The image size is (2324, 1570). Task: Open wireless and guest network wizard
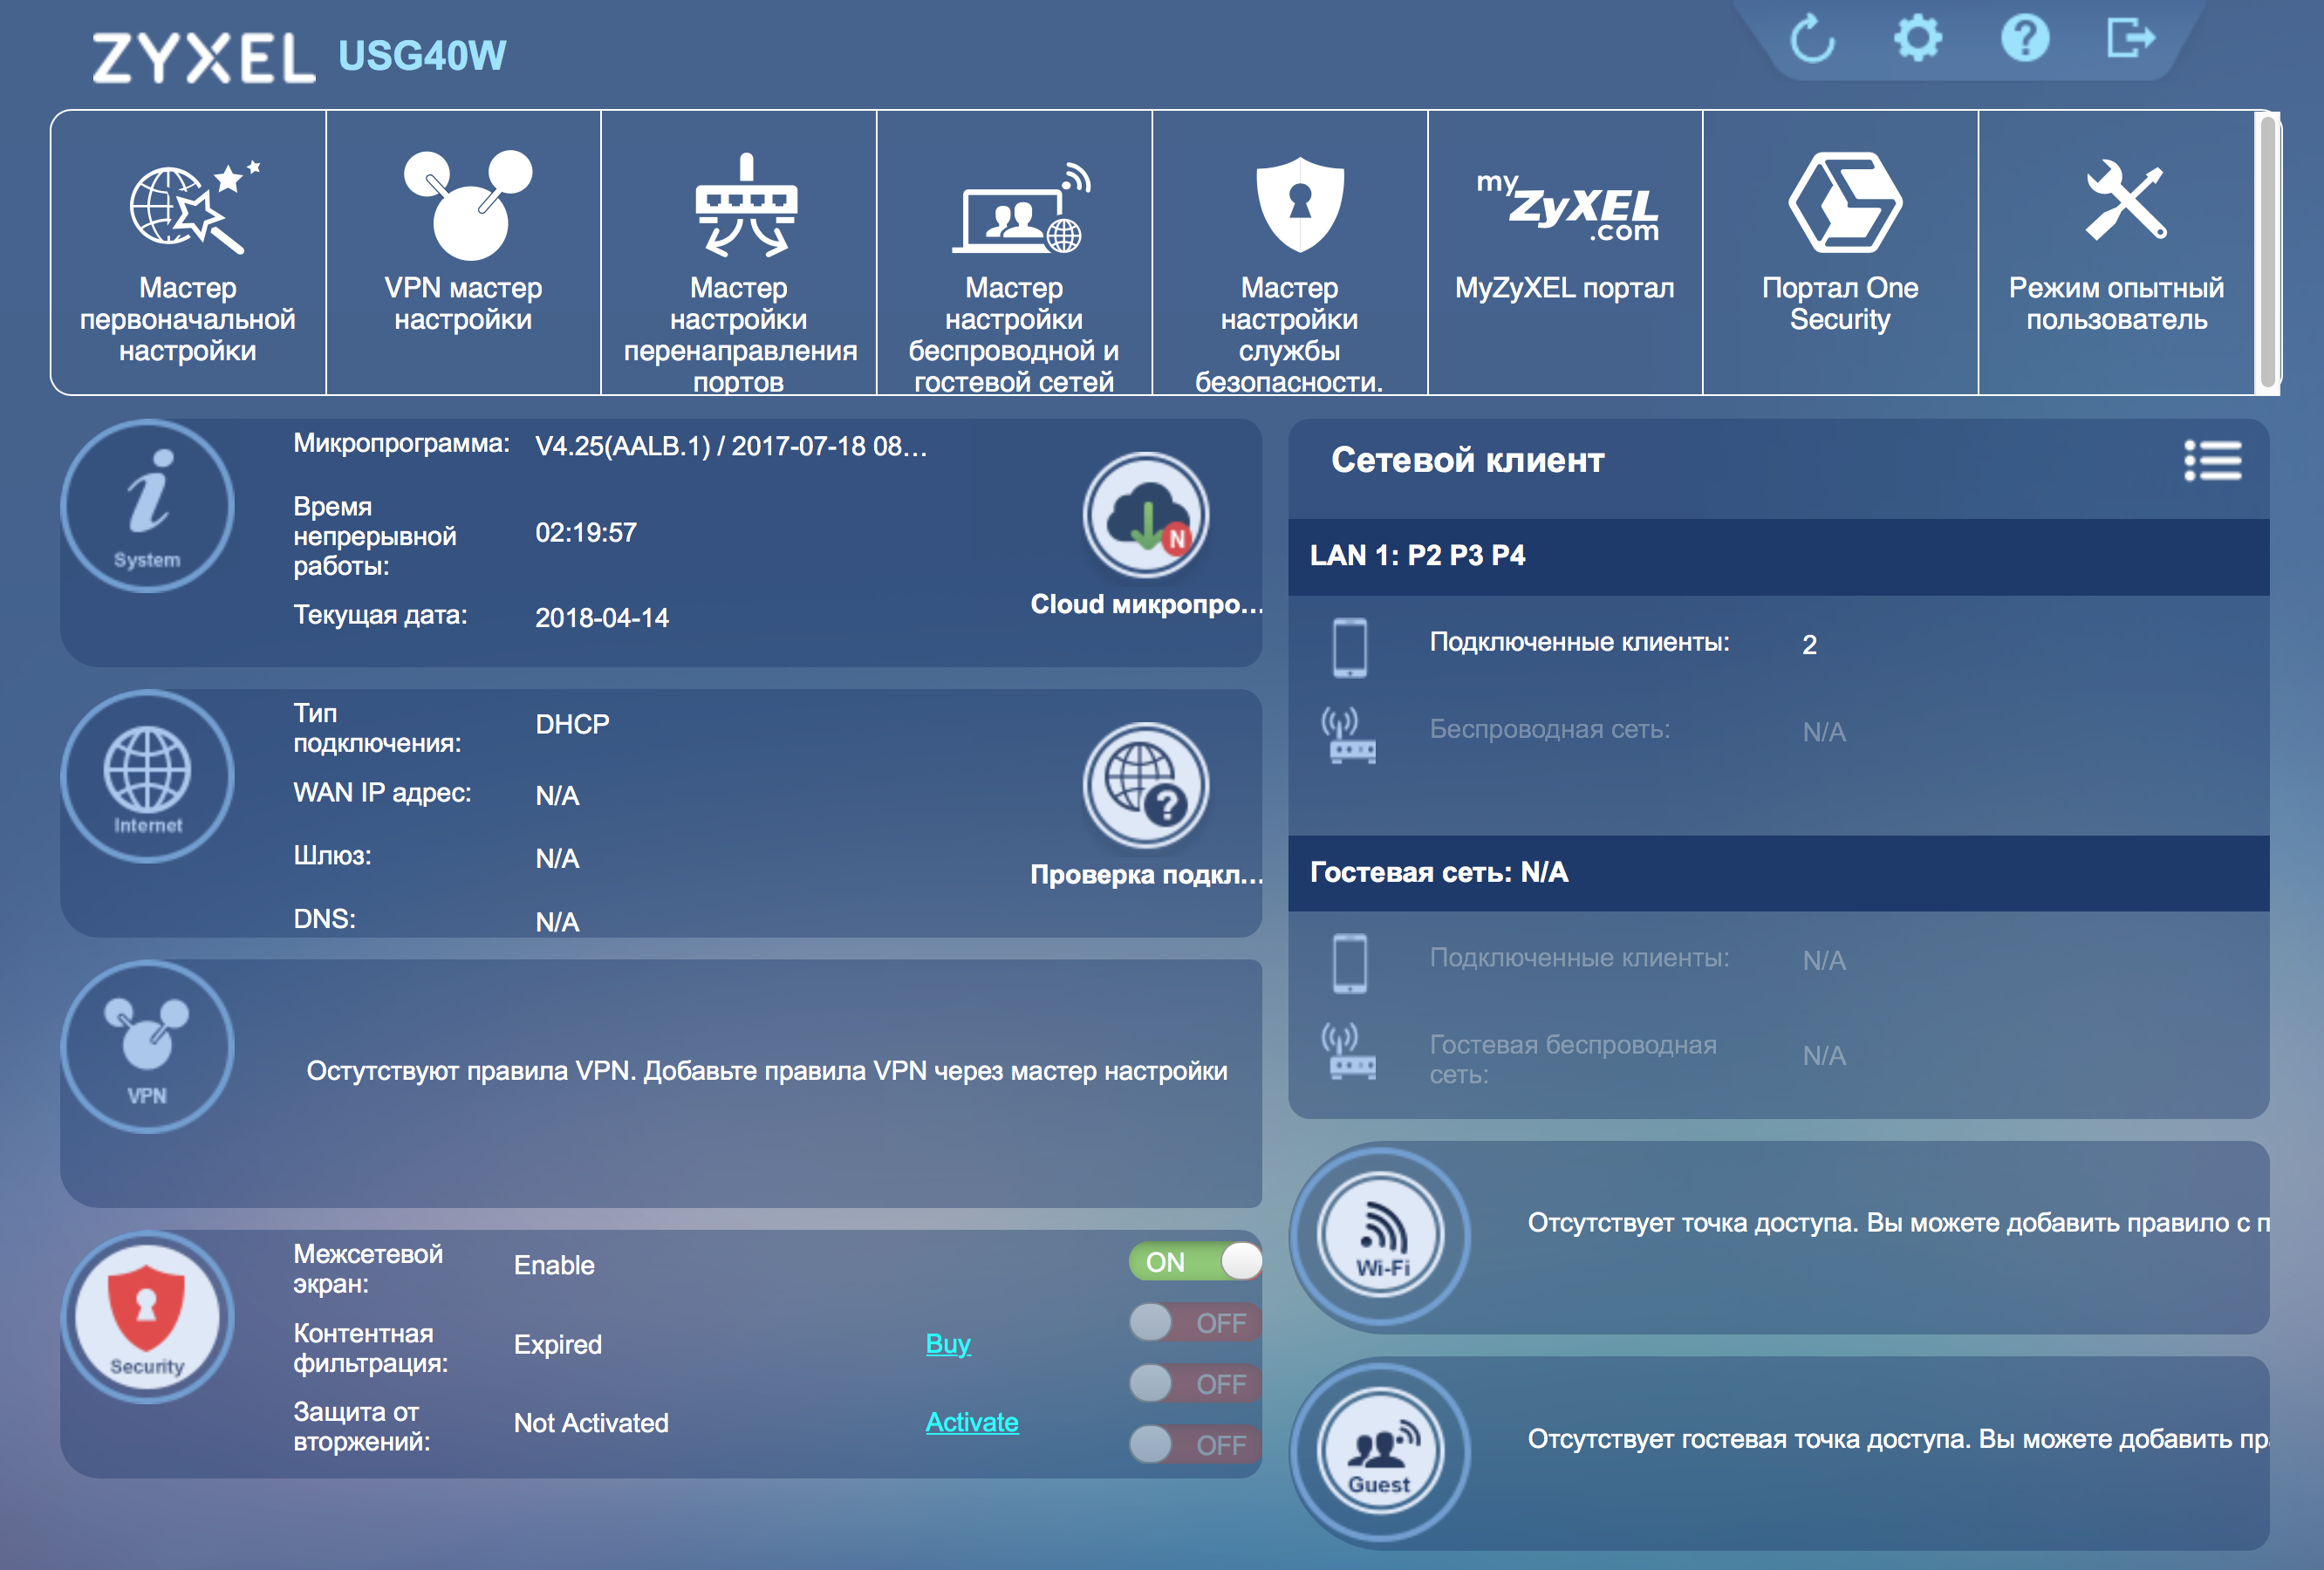[x=1014, y=253]
